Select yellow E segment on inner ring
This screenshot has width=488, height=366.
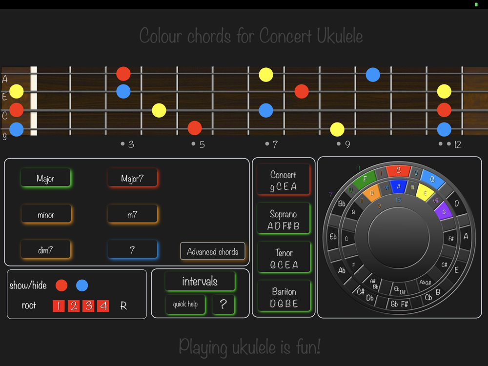[x=426, y=193]
